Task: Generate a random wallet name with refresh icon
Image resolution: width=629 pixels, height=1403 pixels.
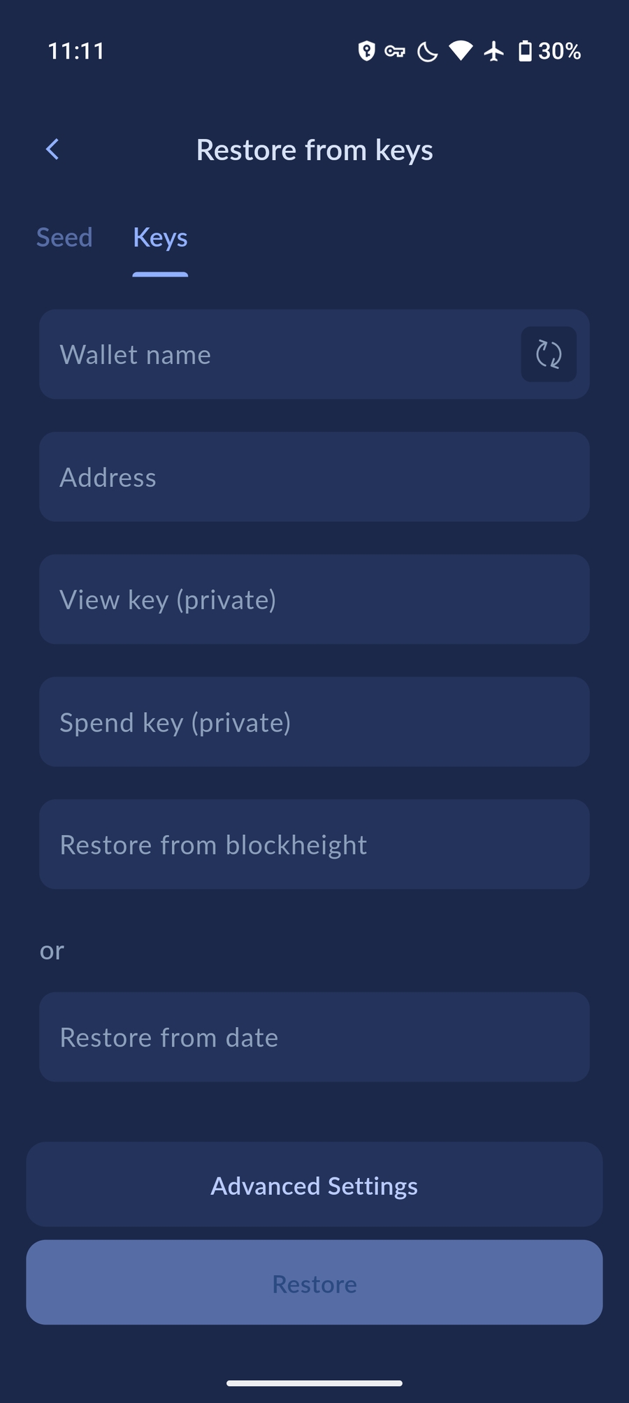Action: tap(548, 354)
